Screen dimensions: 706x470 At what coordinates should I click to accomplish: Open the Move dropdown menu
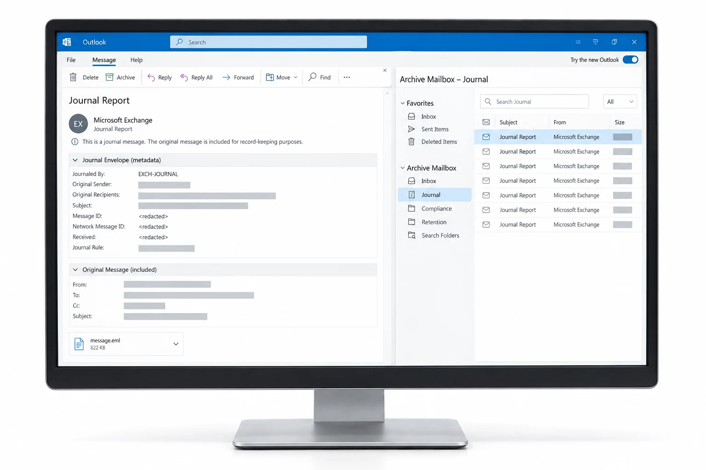(x=282, y=77)
